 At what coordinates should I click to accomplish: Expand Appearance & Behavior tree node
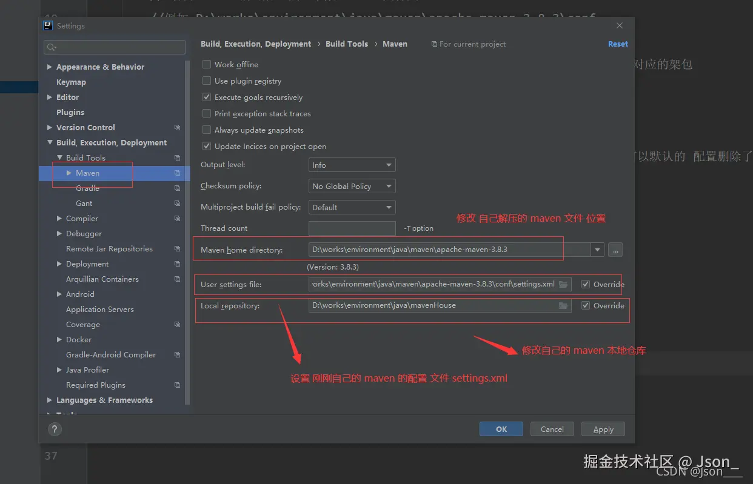click(50, 67)
